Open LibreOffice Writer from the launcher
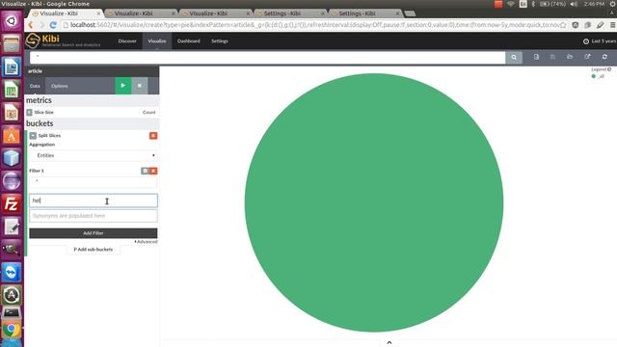Screen dimensions: 617x347 [x=12, y=67]
